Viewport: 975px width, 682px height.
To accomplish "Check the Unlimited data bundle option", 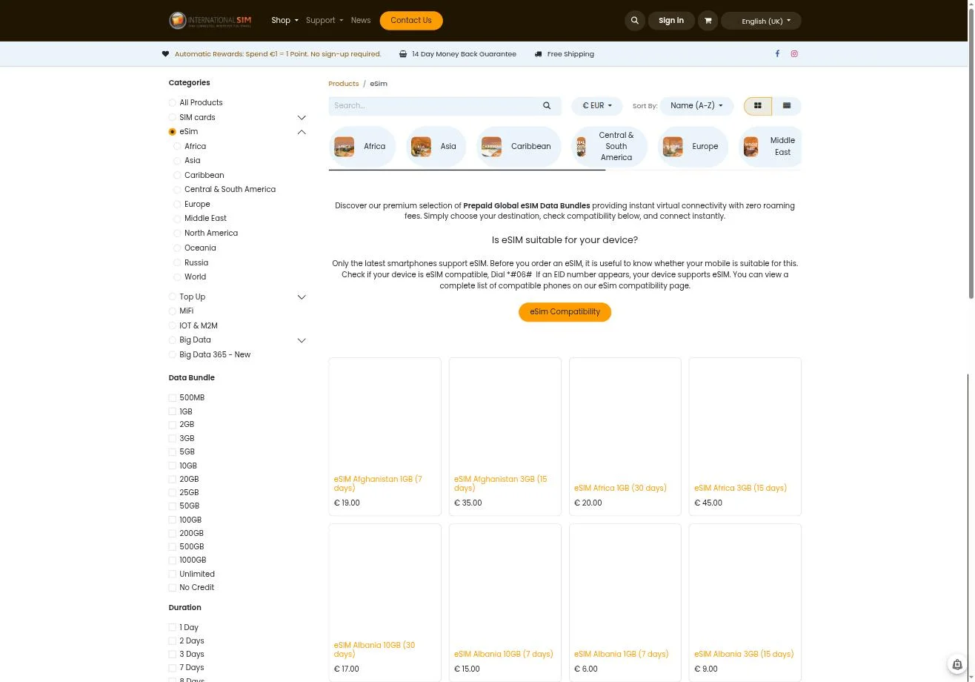I will click(173, 575).
